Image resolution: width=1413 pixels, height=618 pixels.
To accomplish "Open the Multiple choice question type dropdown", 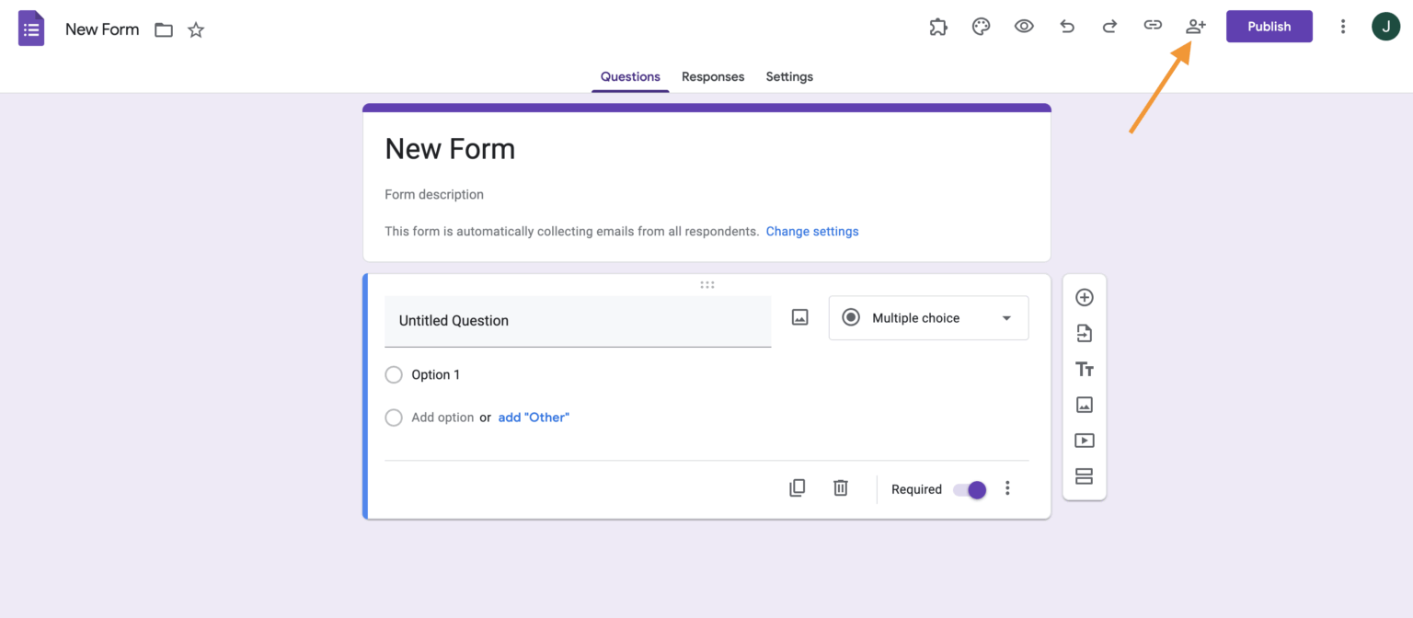I will (928, 317).
